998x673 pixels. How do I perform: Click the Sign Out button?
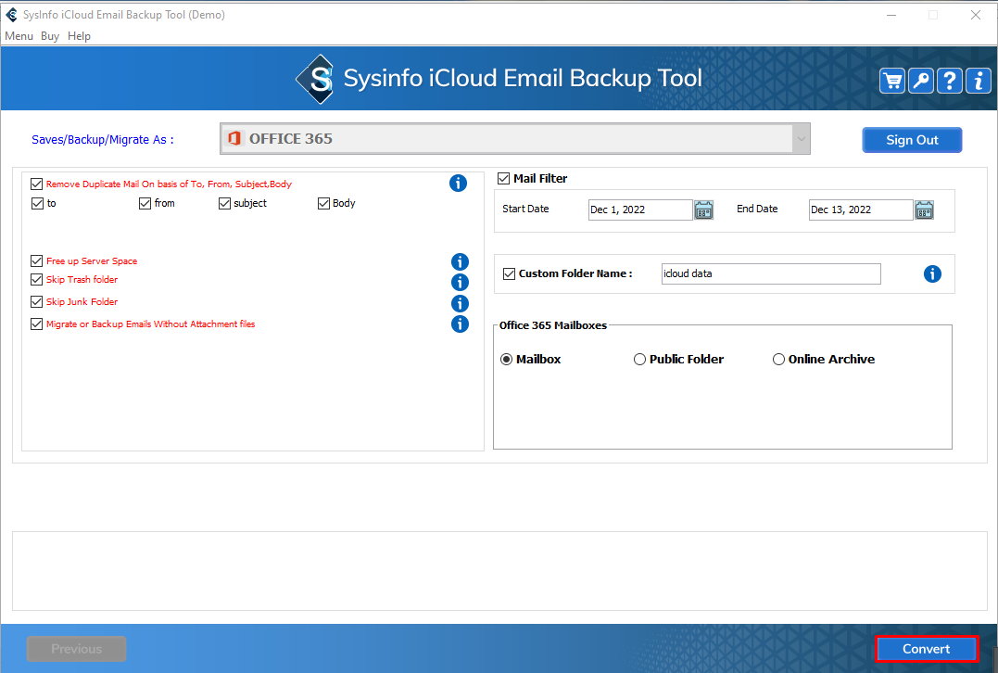click(x=912, y=140)
